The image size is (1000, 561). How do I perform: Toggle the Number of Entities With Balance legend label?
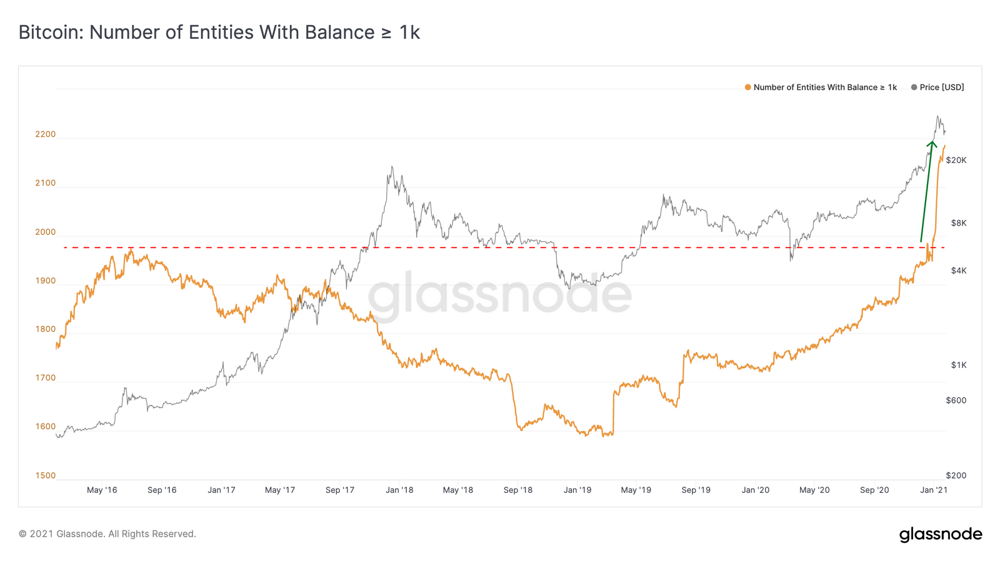pyautogui.click(x=825, y=87)
